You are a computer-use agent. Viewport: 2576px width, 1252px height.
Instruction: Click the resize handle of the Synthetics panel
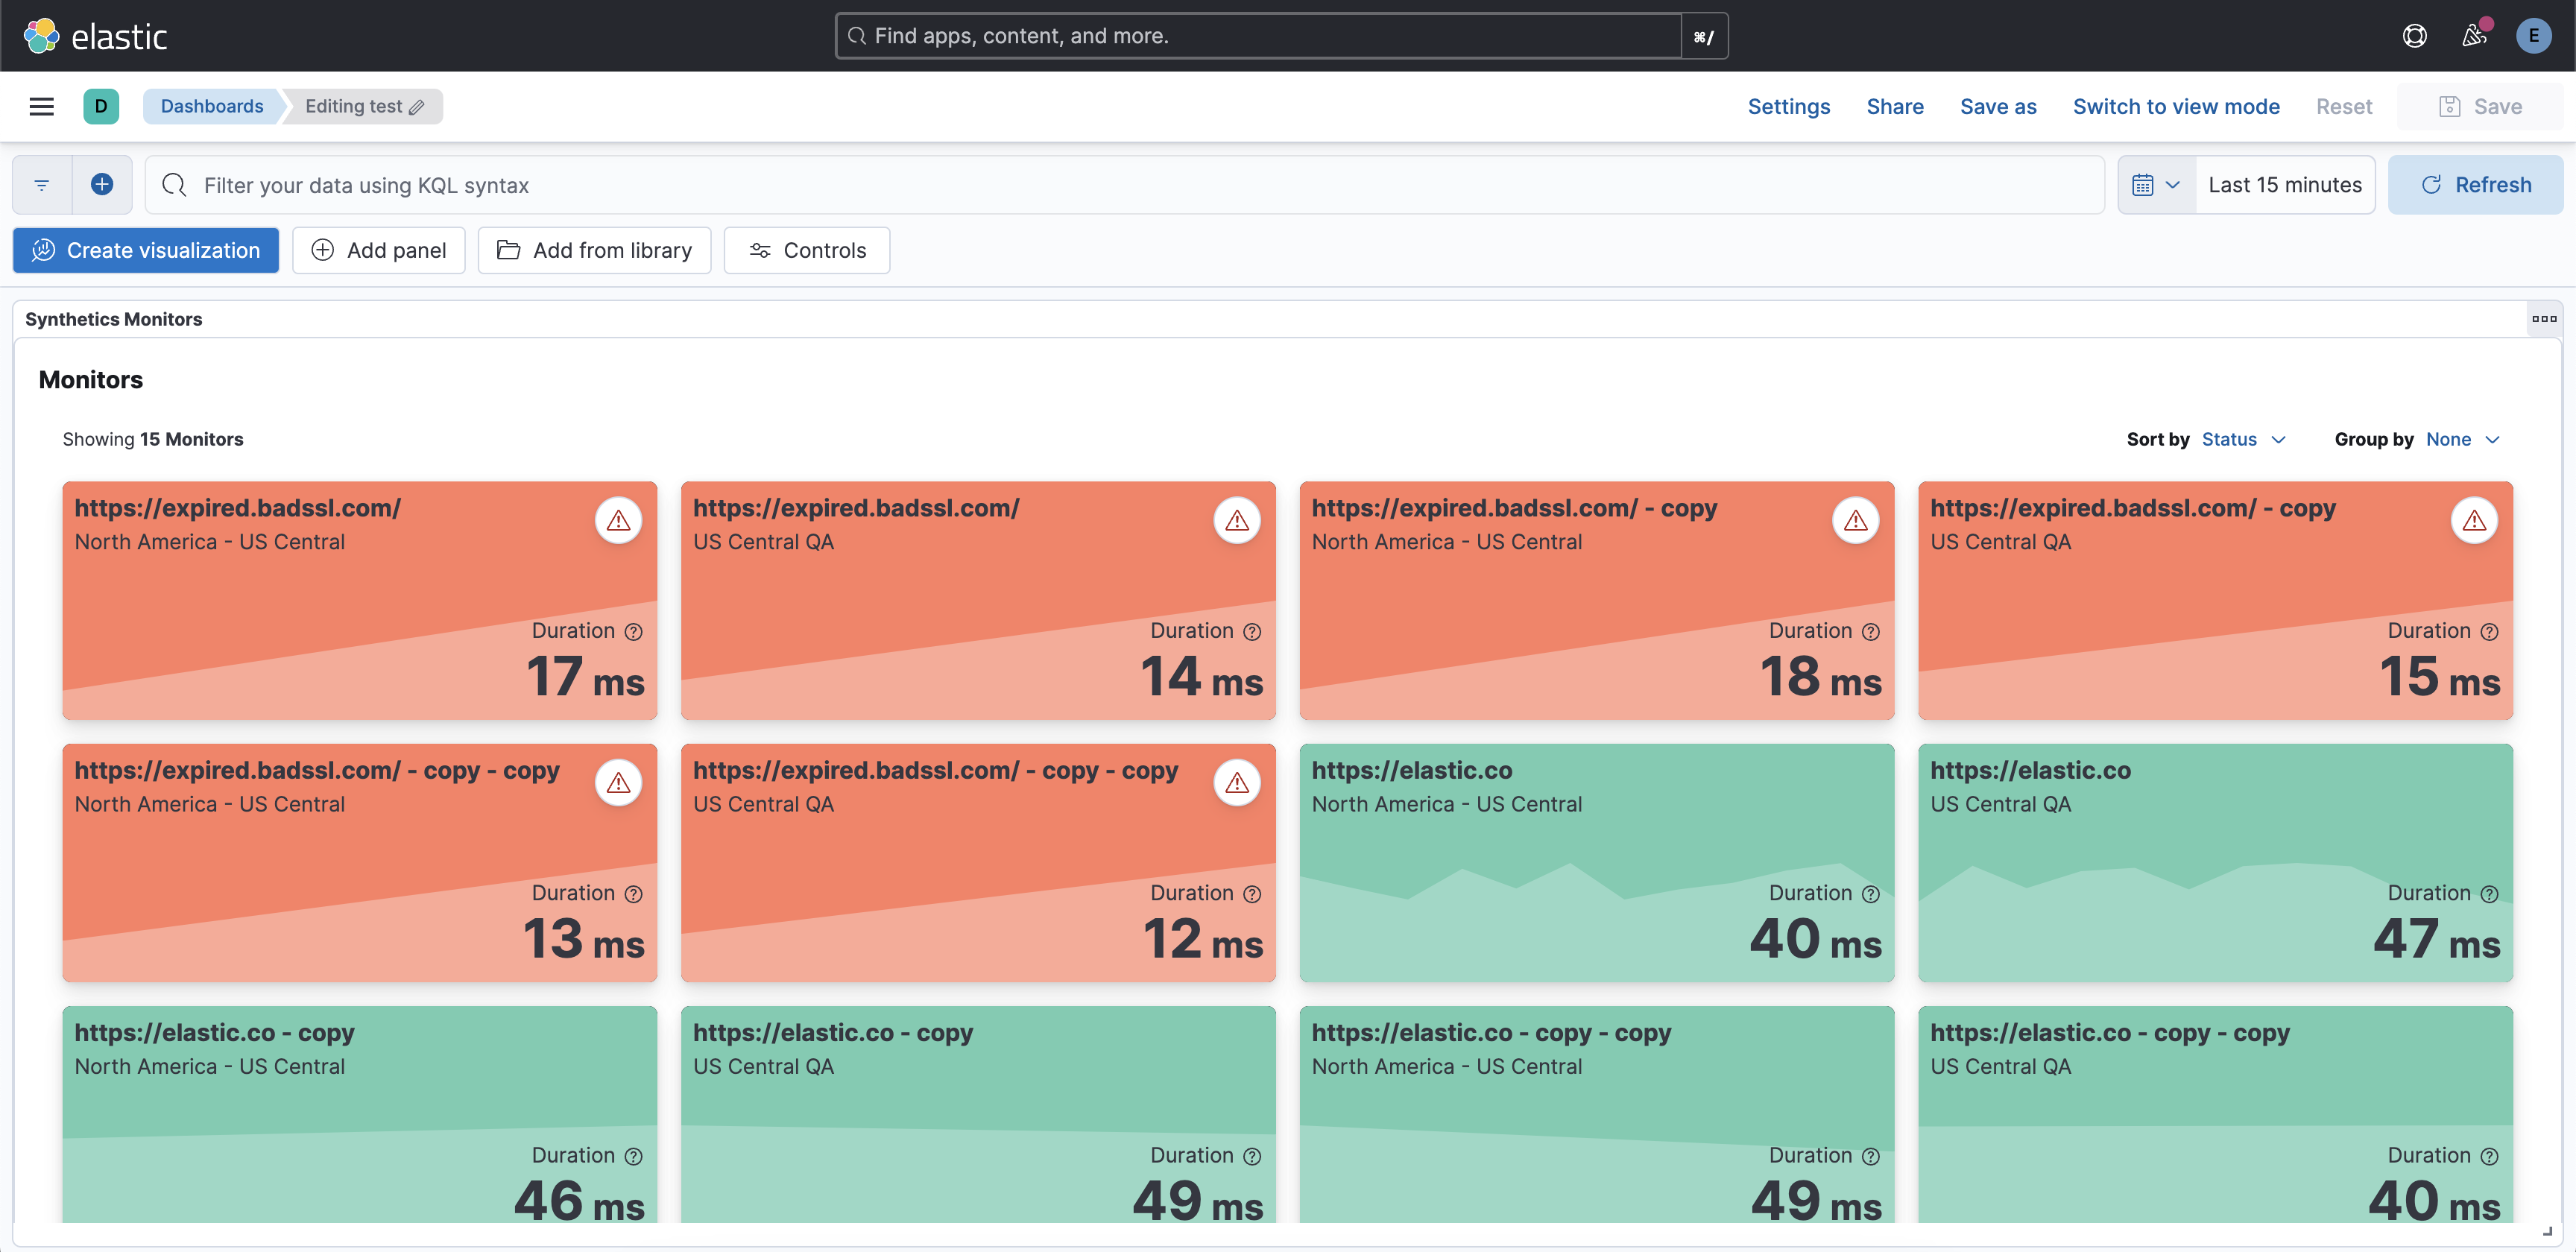[x=2547, y=1232]
